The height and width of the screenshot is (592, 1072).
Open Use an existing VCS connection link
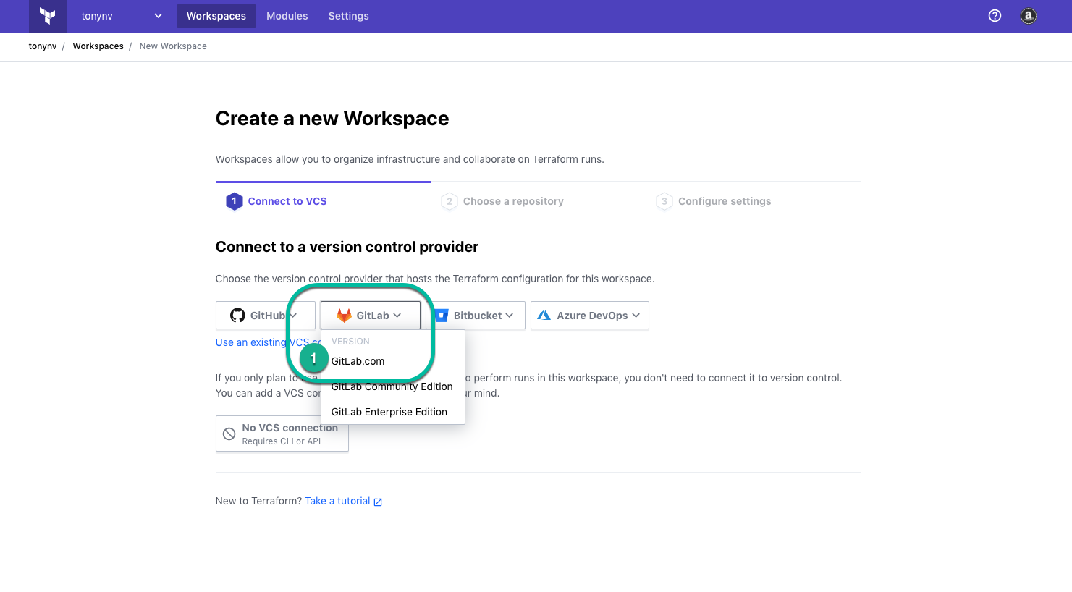click(269, 342)
